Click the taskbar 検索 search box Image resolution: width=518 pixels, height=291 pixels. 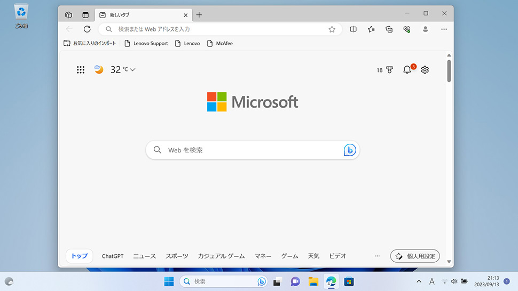[223, 281]
